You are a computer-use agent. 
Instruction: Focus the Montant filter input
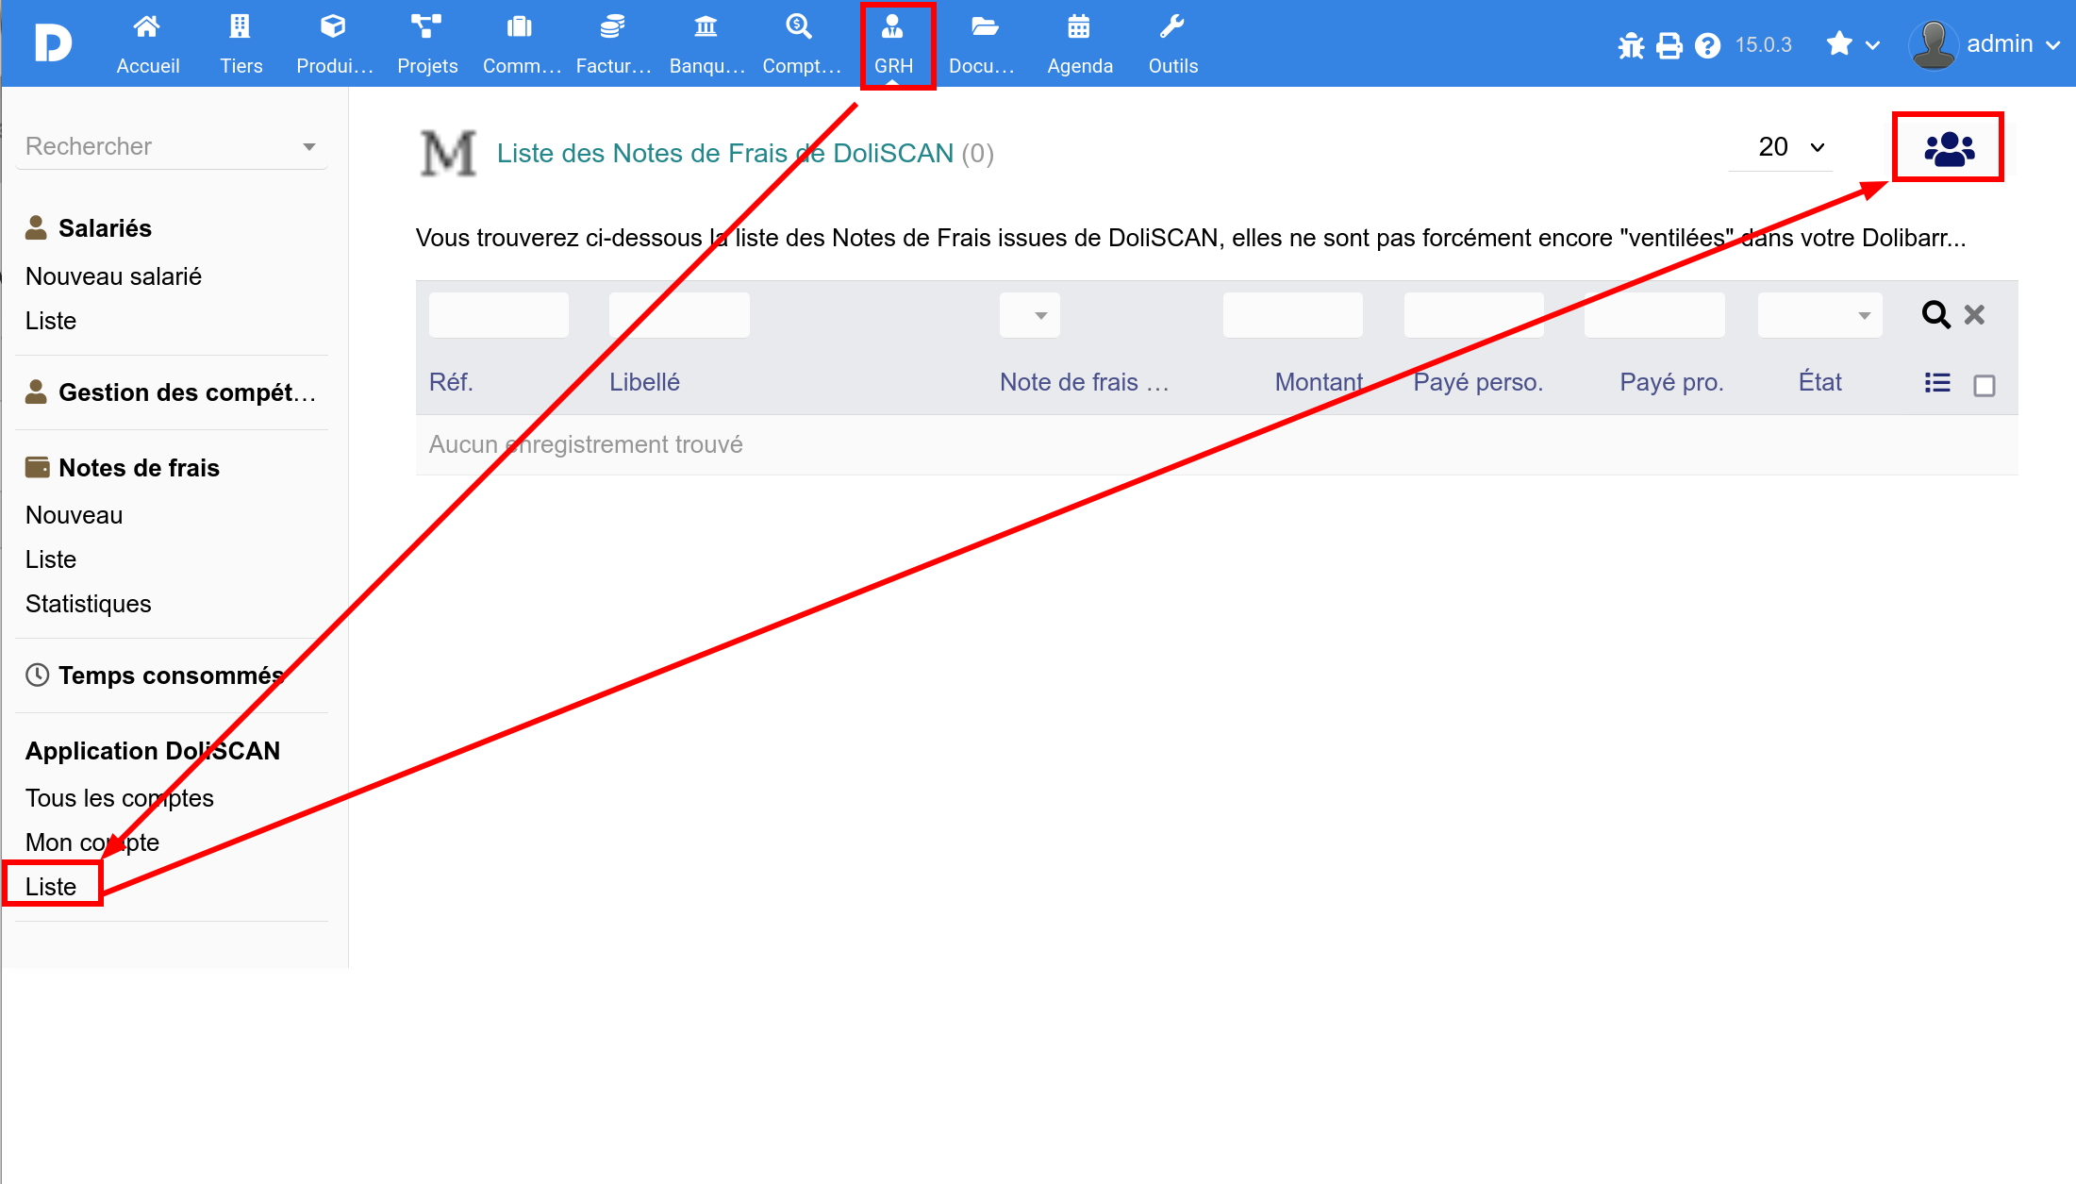pos(1293,315)
